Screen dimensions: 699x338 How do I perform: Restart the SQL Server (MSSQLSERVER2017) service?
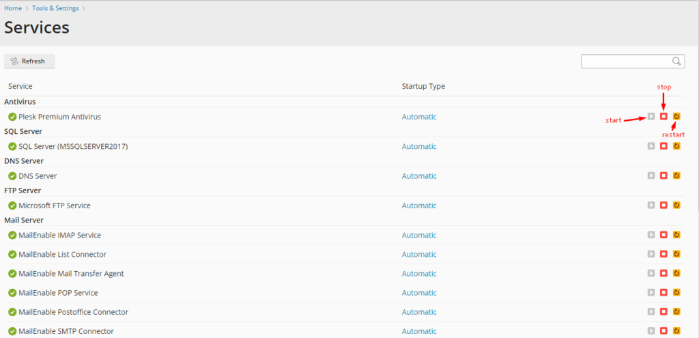click(676, 146)
